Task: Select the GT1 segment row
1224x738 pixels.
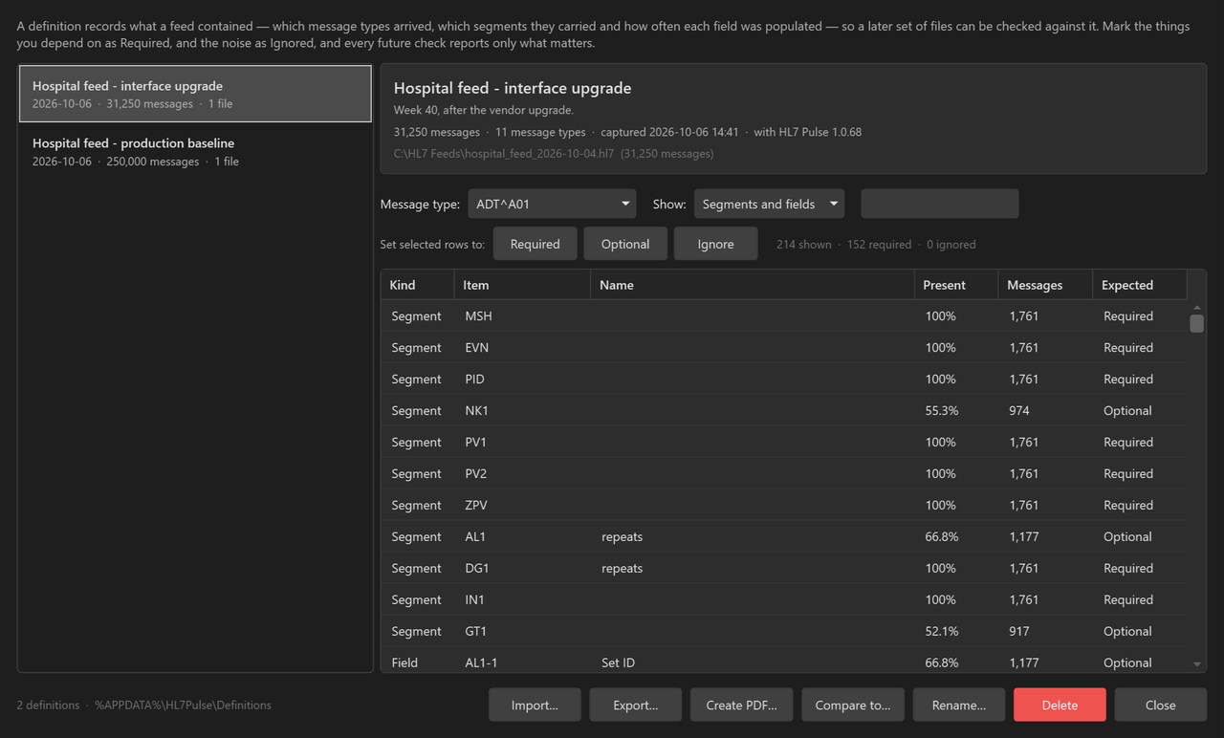Action: (x=784, y=631)
